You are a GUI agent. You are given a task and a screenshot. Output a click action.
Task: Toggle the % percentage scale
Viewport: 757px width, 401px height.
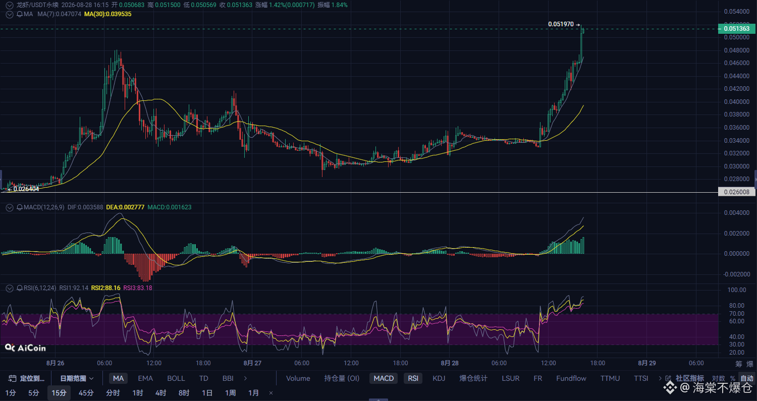(732, 378)
